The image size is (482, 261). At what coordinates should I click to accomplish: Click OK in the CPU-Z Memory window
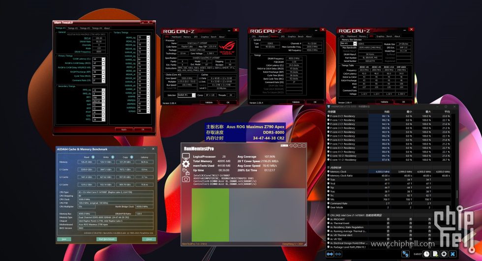click(315, 102)
